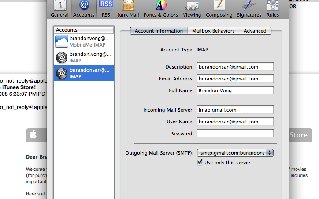Switch to the Mailbox Behaviors tab
This screenshot has height=199, width=319.
coord(213,31)
